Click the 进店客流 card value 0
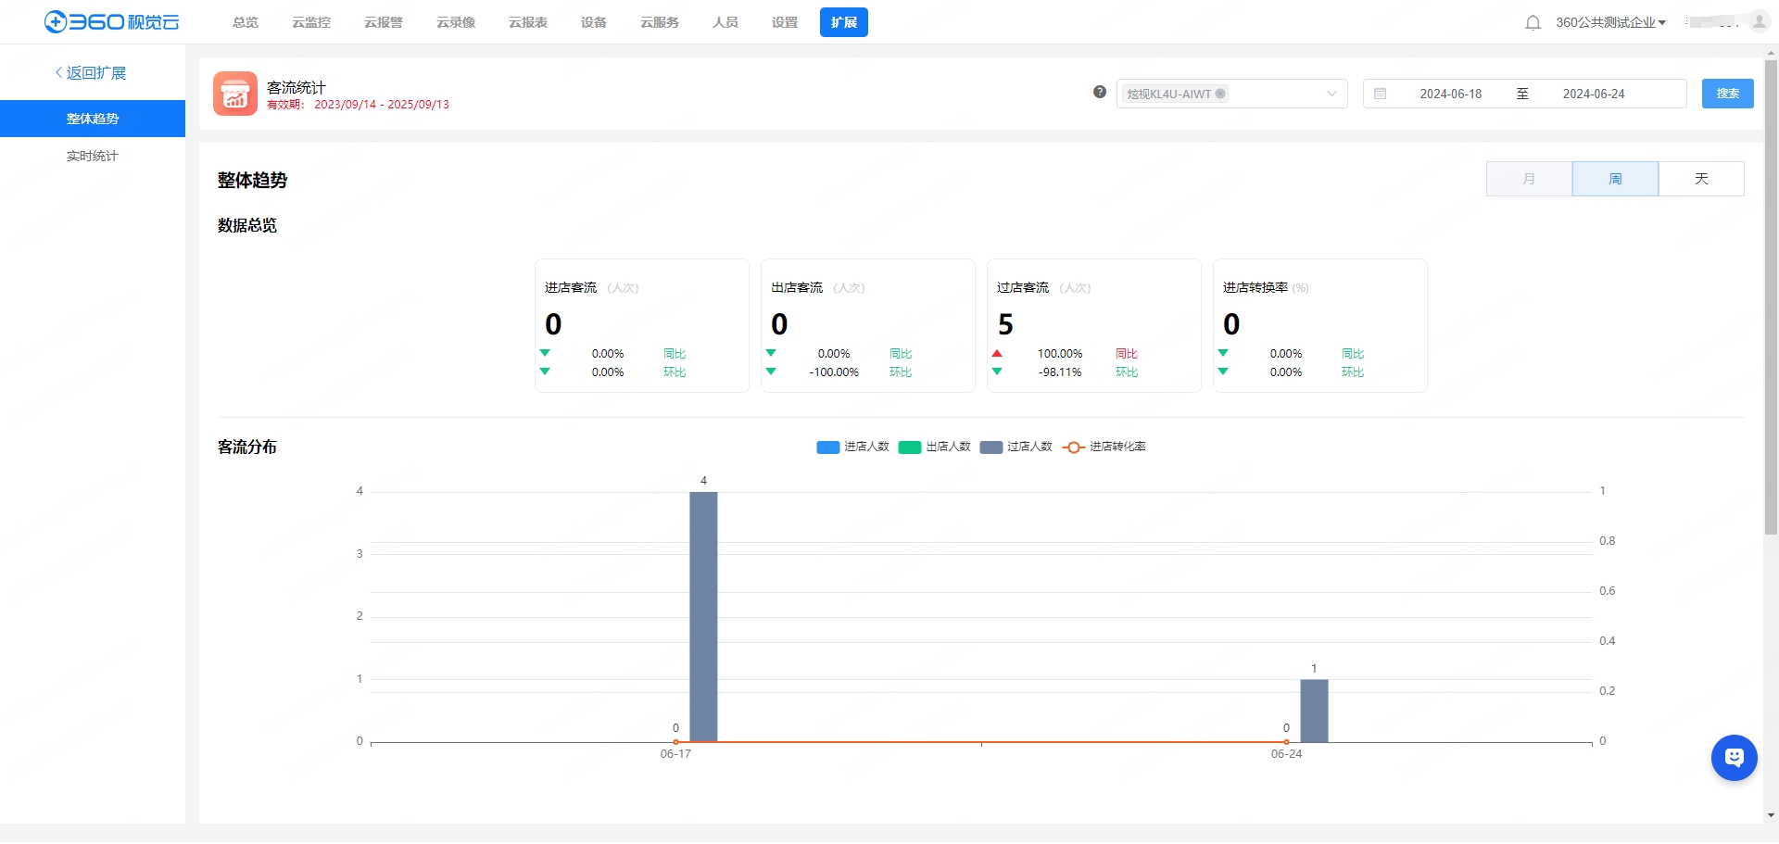 [553, 324]
